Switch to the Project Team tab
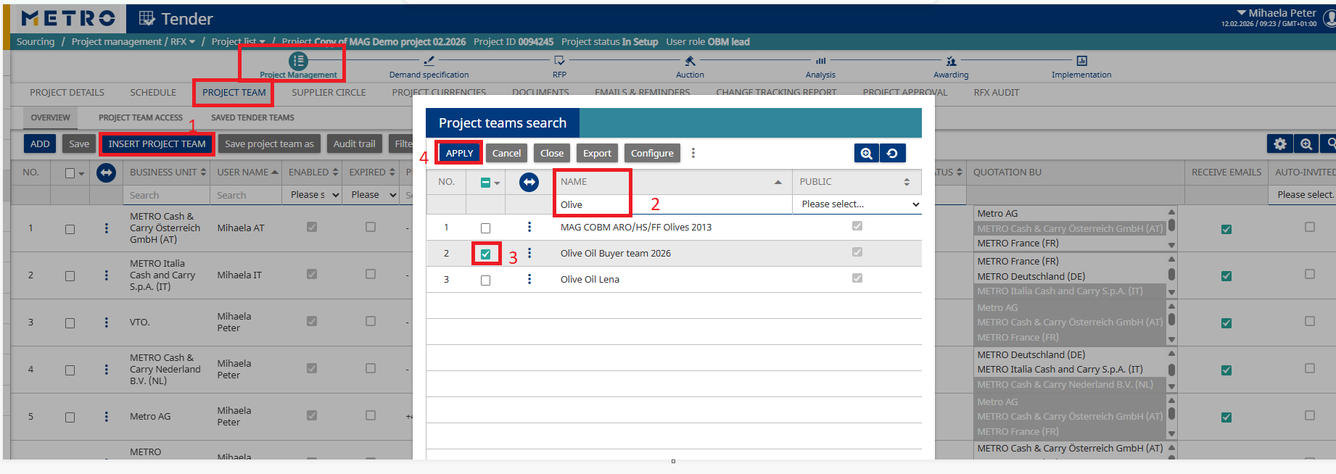This screenshot has width=1336, height=474. coord(234,93)
